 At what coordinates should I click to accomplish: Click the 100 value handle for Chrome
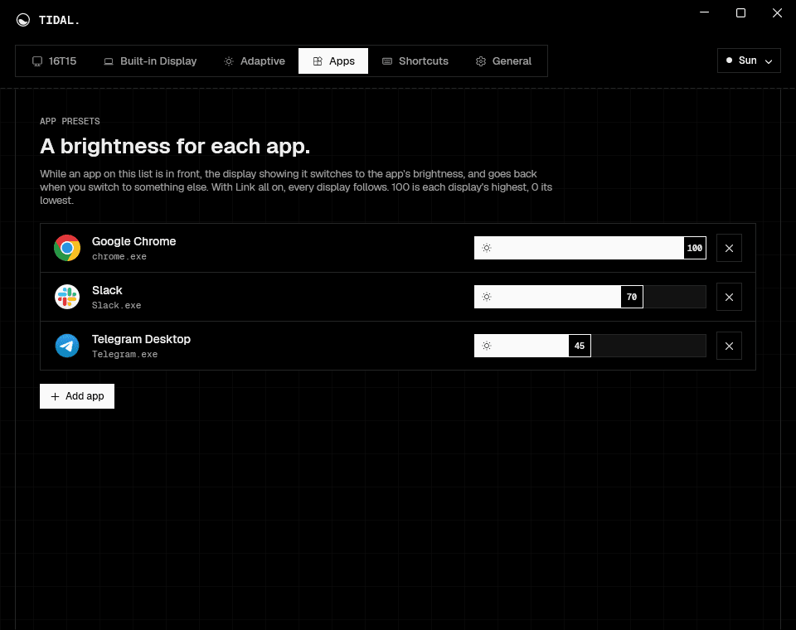coord(695,248)
